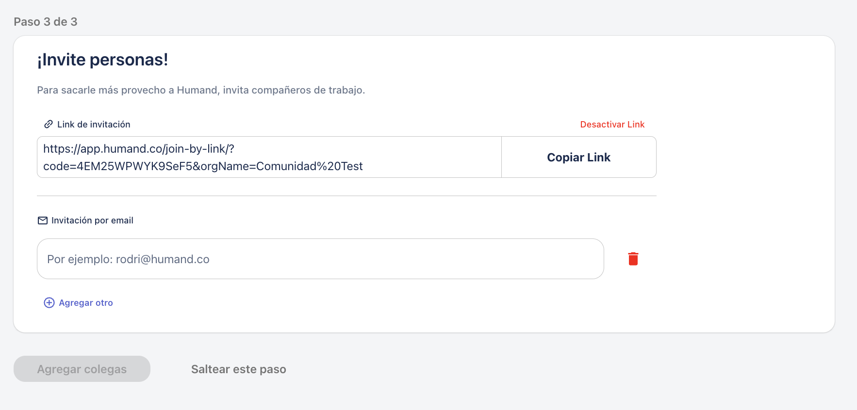Click the description text mentioning Humand
This screenshot has height=410, width=857.
tap(201, 90)
